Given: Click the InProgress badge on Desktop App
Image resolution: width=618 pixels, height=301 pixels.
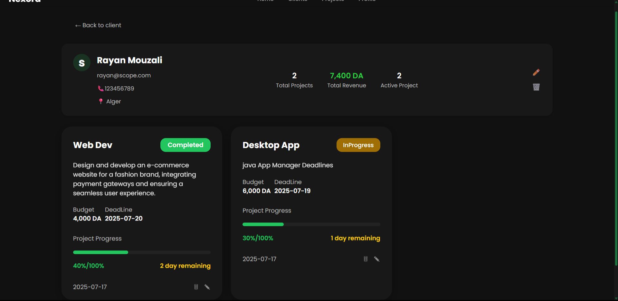Looking at the screenshot, I should click(x=358, y=145).
